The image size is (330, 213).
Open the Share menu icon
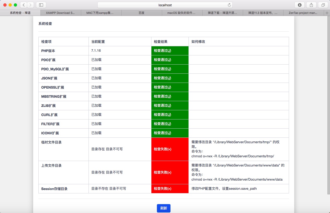(311, 5)
